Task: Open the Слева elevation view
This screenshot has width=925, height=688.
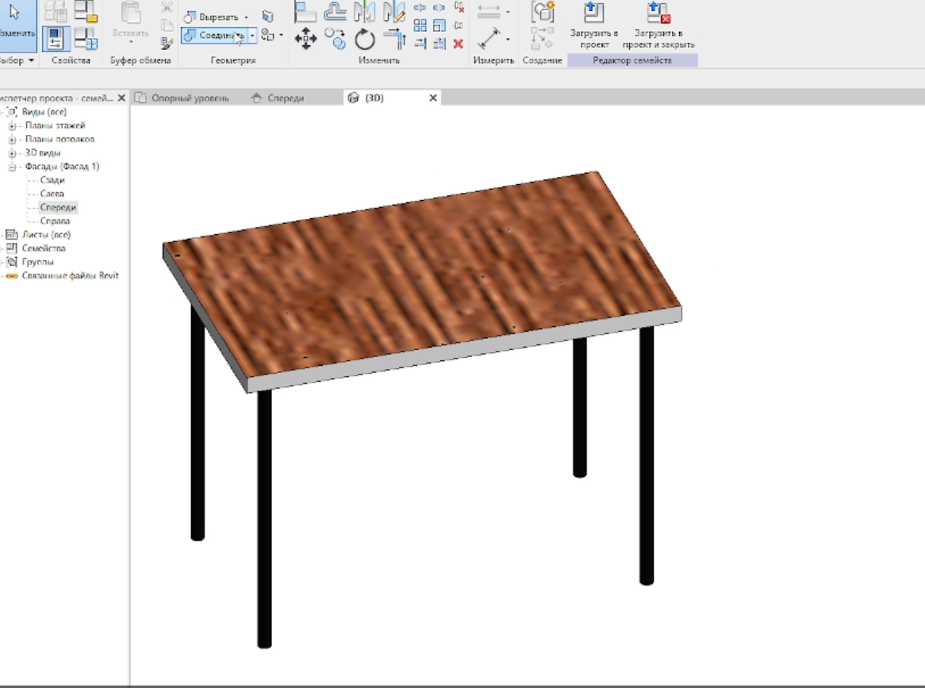Action: coord(52,194)
